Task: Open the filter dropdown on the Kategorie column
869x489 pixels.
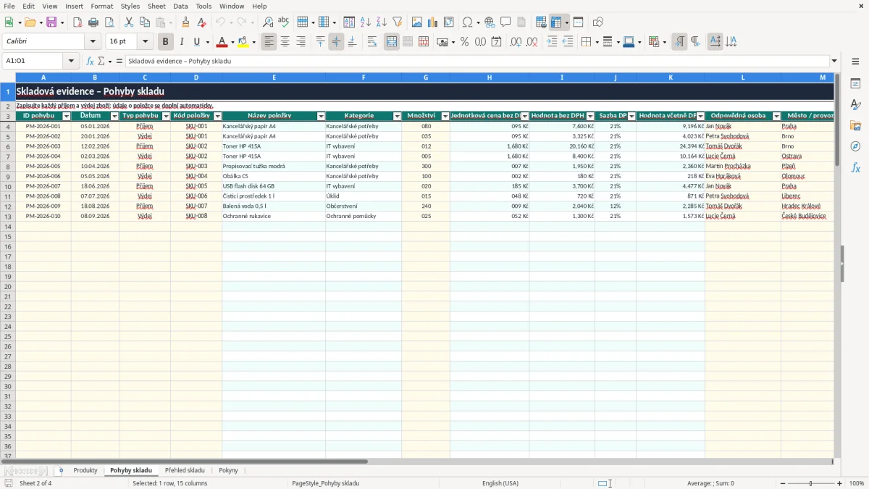Action: coord(397,116)
